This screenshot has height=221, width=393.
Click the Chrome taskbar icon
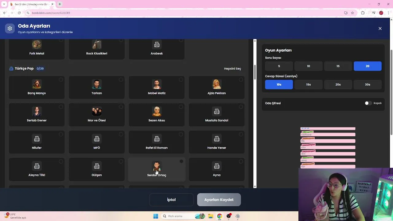(x=220, y=216)
